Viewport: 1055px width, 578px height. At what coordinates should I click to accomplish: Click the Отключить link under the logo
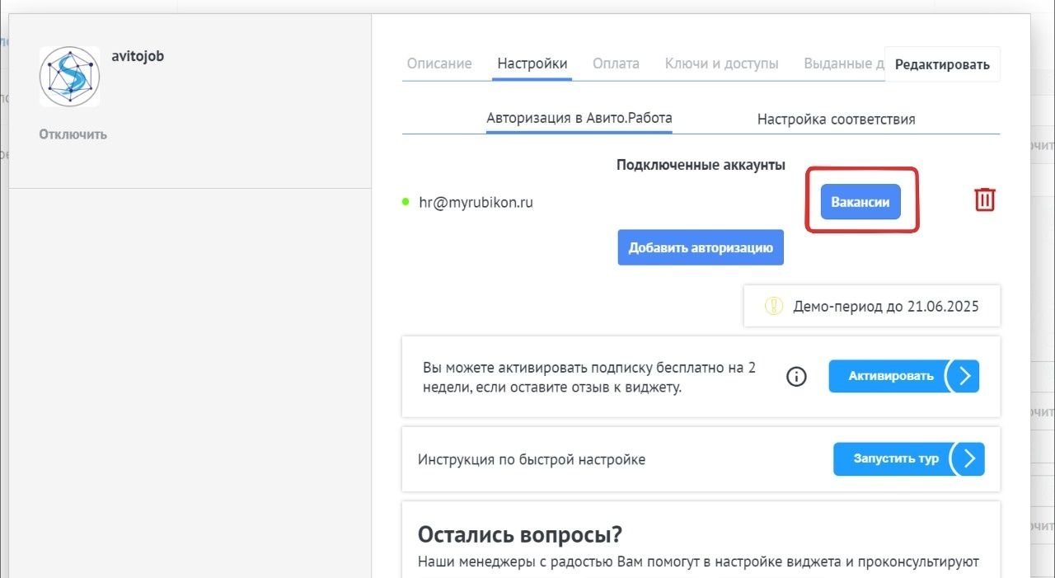coord(73,134)
